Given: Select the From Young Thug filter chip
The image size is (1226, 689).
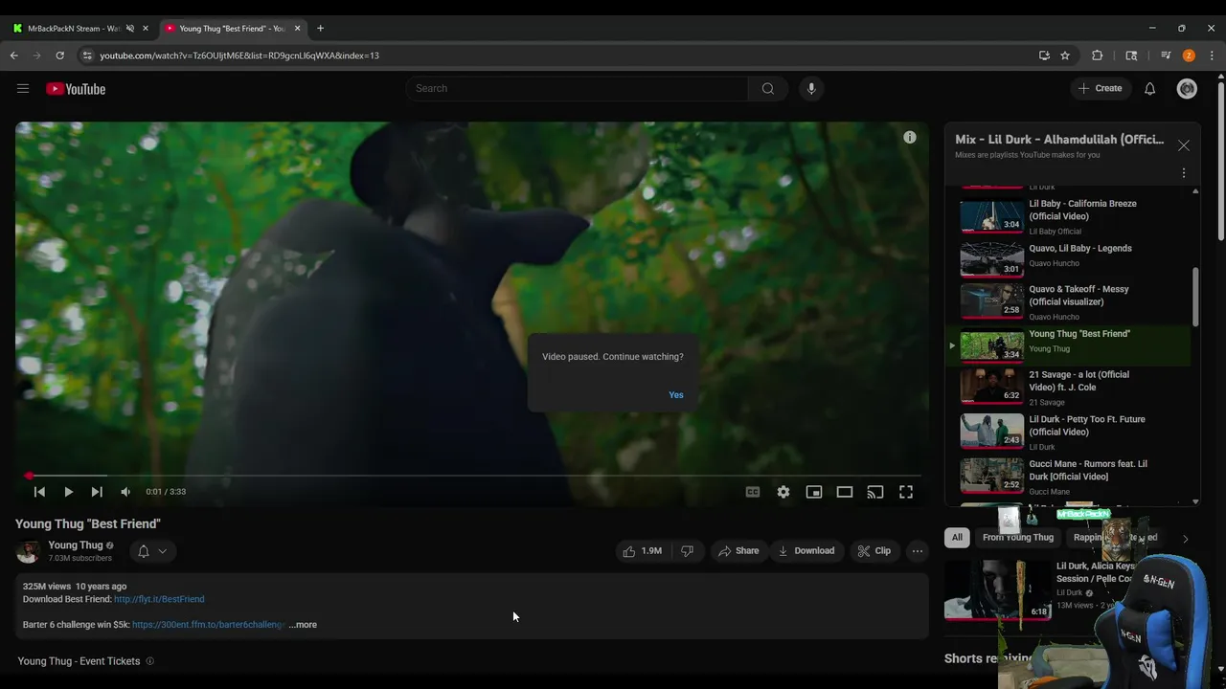Looking at the screenshot, I should click(x=1017, y=538).
